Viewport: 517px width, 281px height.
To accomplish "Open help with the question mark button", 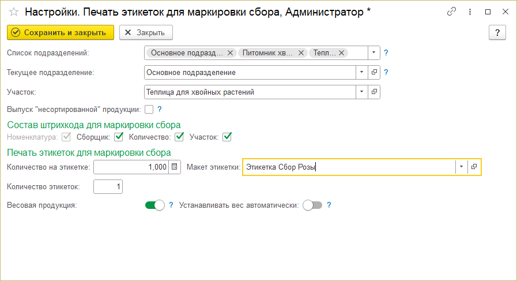I will pyautogui.click(x=497, y=32).
